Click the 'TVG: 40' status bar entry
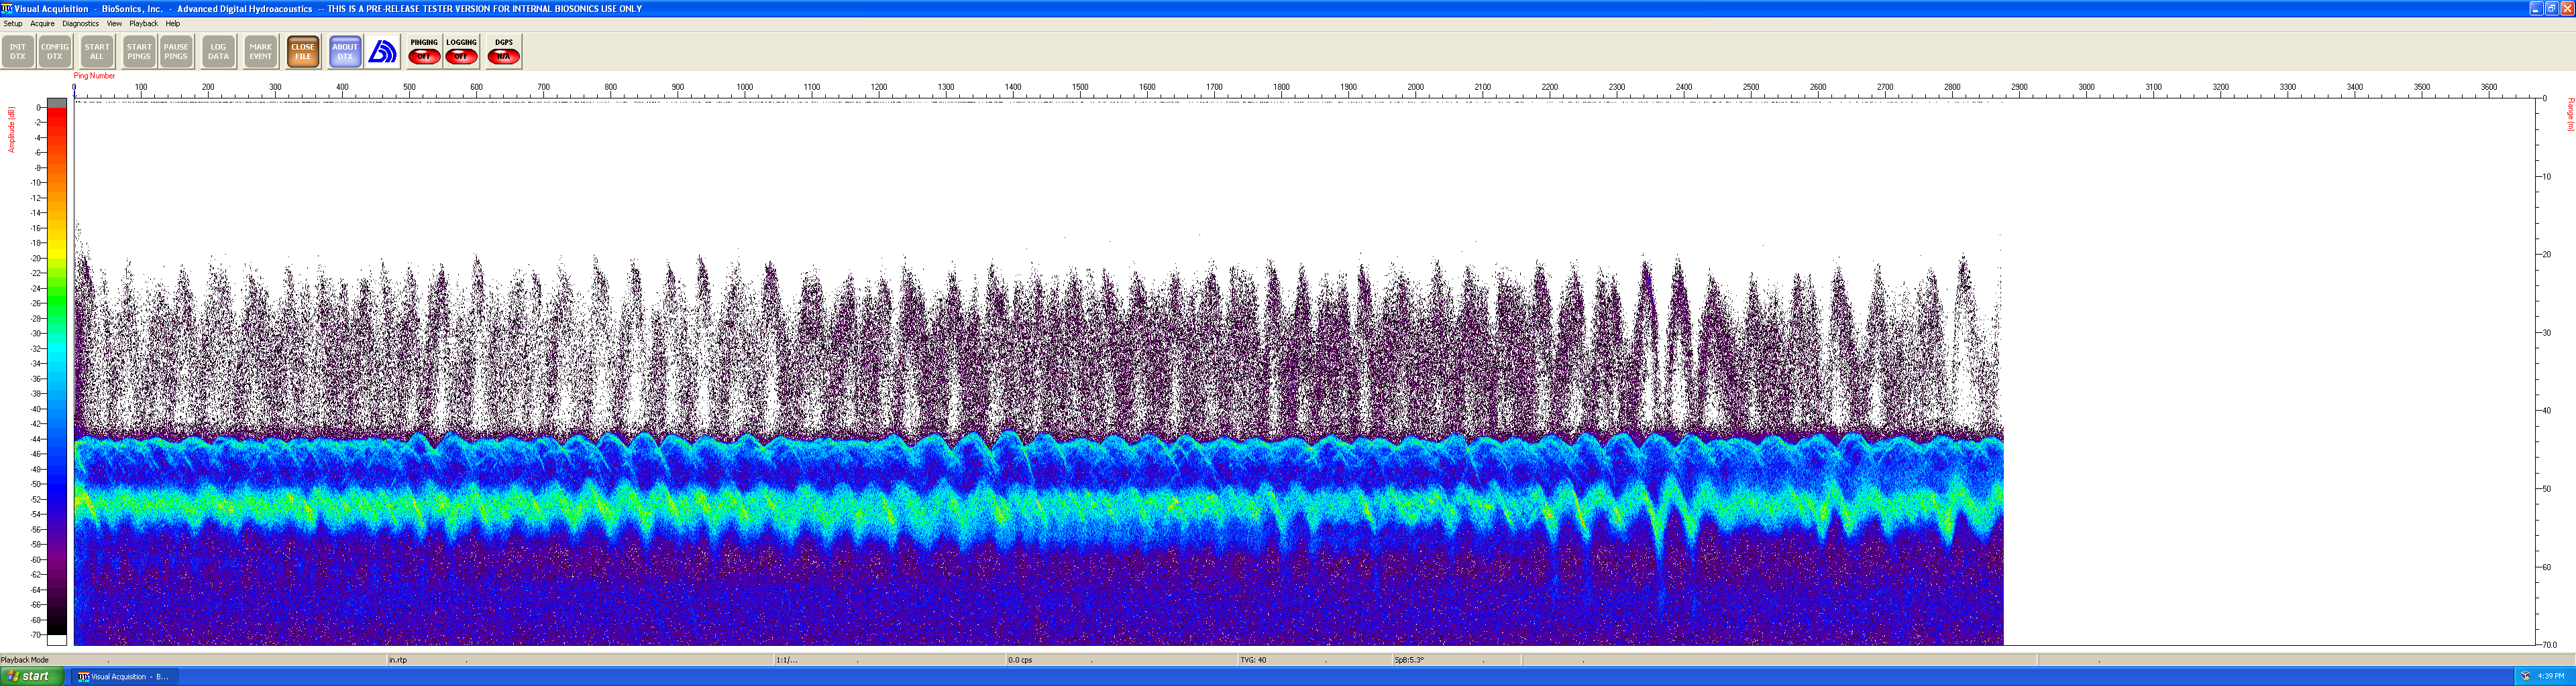 [1253, 660]
